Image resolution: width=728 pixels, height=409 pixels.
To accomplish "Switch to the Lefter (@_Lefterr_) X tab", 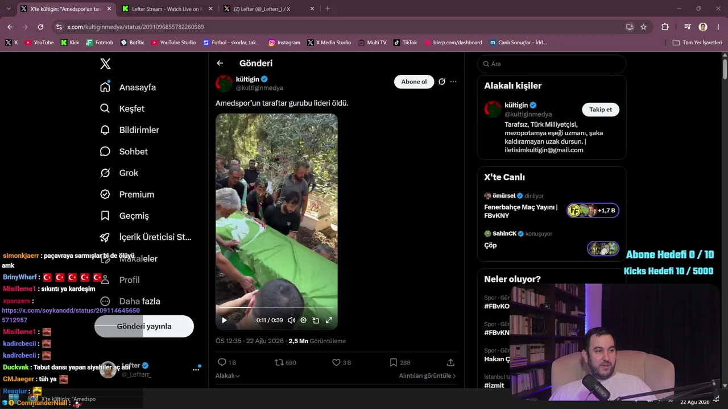I will click(268, 9).
